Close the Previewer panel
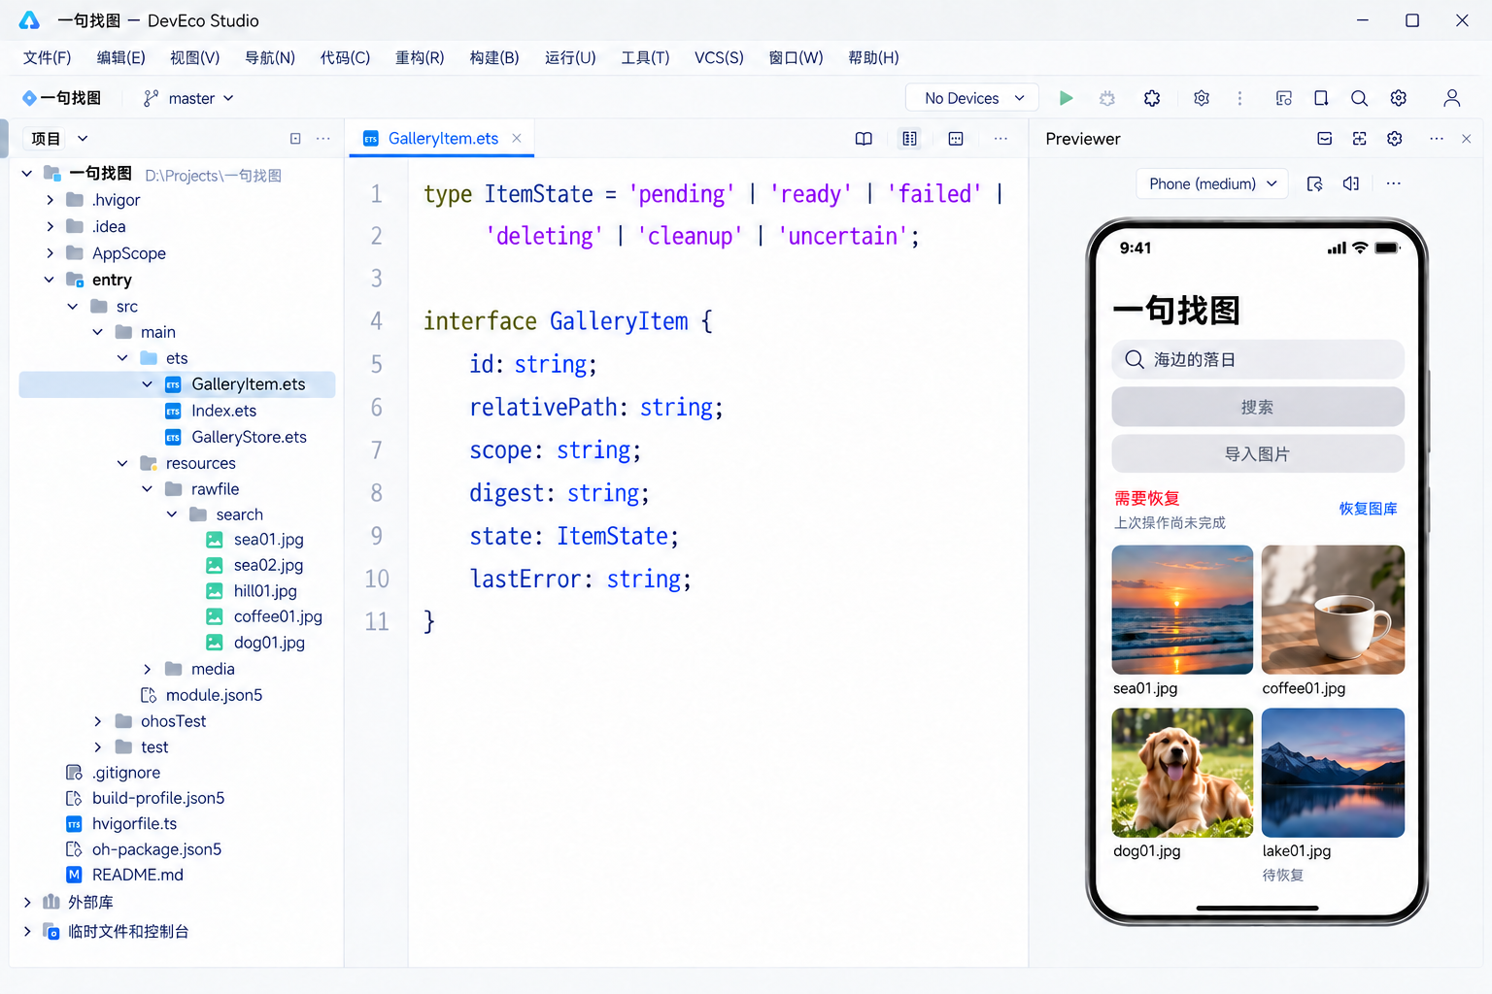Image resolution: width=1492 pixels, height=994 pixels. tap(1467, 139)
